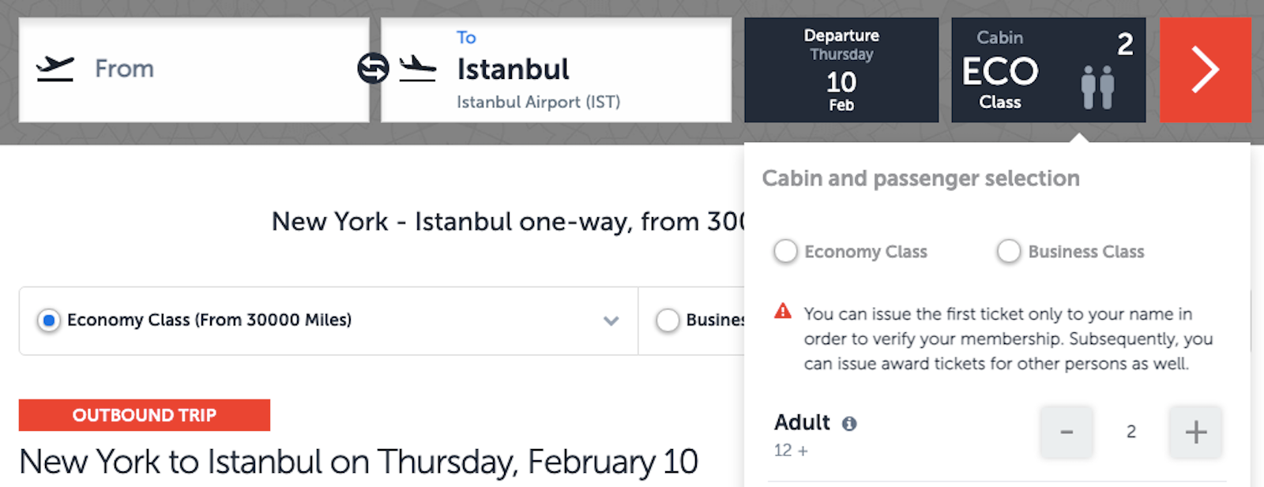Select Economy Class (From 30000 Miles) radio
Image resolution: width=1264 pixels, height=487 pixels.
pos(49,320)
